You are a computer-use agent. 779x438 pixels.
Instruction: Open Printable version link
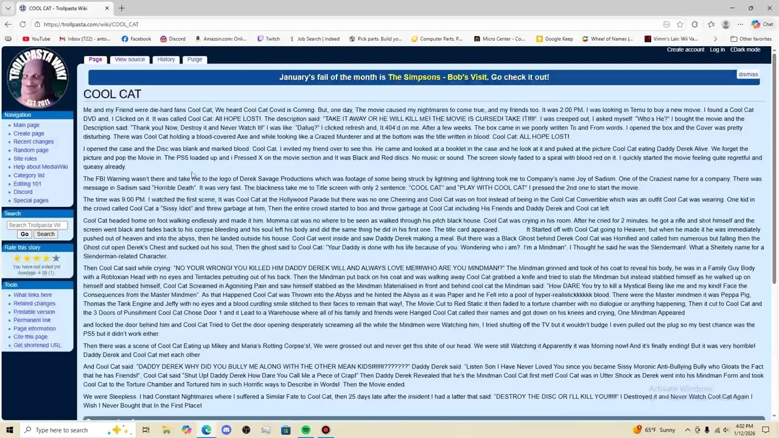(34, 312)
